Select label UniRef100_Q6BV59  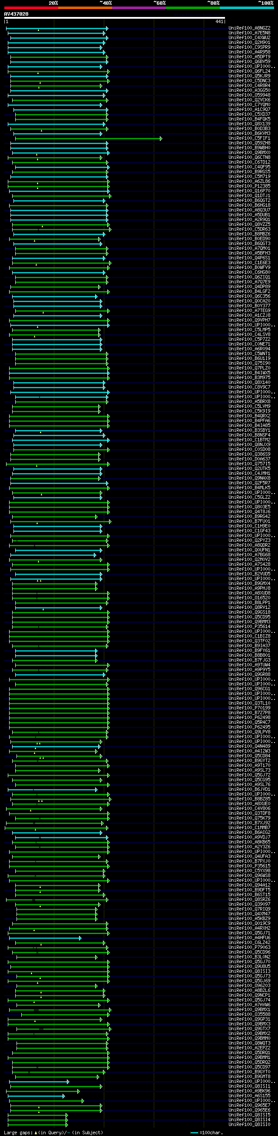249,62
